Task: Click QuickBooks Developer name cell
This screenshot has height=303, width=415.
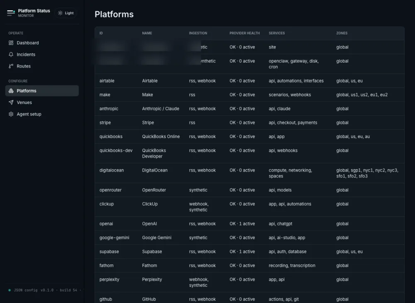Action: tap(154, 153)
